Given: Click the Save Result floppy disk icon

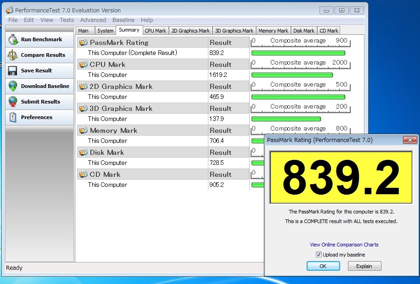Looking at the screenshot, I should point(12,71).
